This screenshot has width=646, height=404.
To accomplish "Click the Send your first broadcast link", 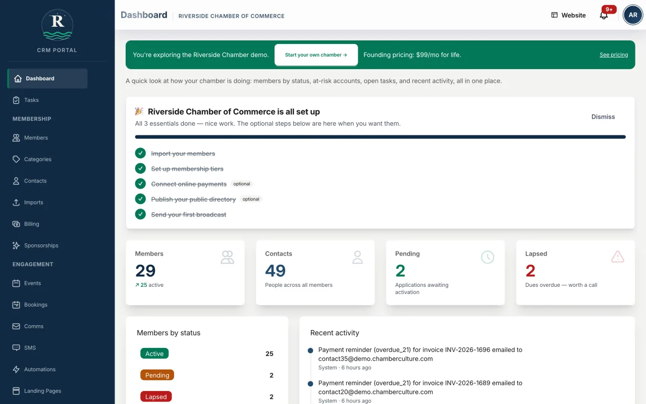I will coord(189,215).
